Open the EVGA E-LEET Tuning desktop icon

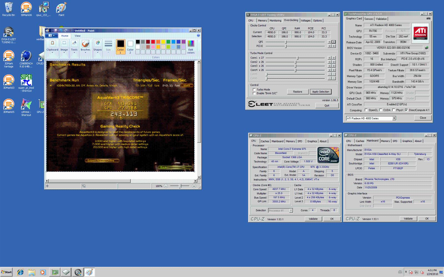coord(9,35)
